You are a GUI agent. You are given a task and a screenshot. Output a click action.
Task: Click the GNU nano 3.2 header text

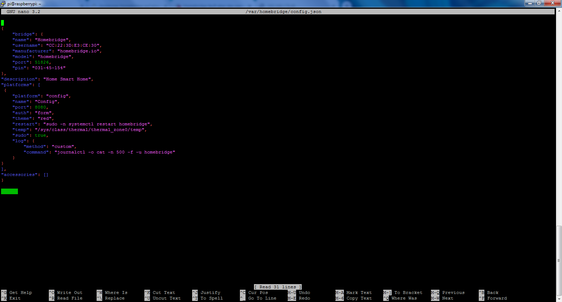24,12
